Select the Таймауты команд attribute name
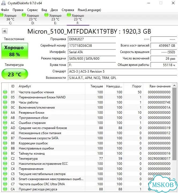 point(32,153)
